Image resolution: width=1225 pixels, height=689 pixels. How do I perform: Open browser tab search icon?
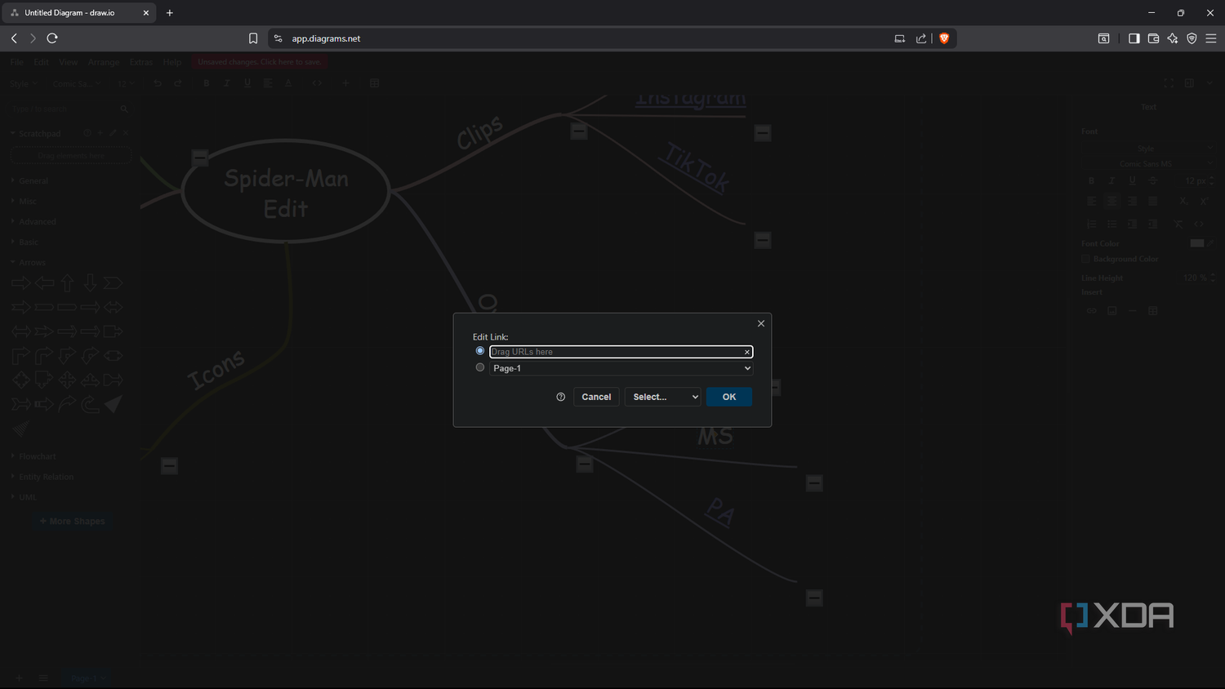(x=1103, y=38)
